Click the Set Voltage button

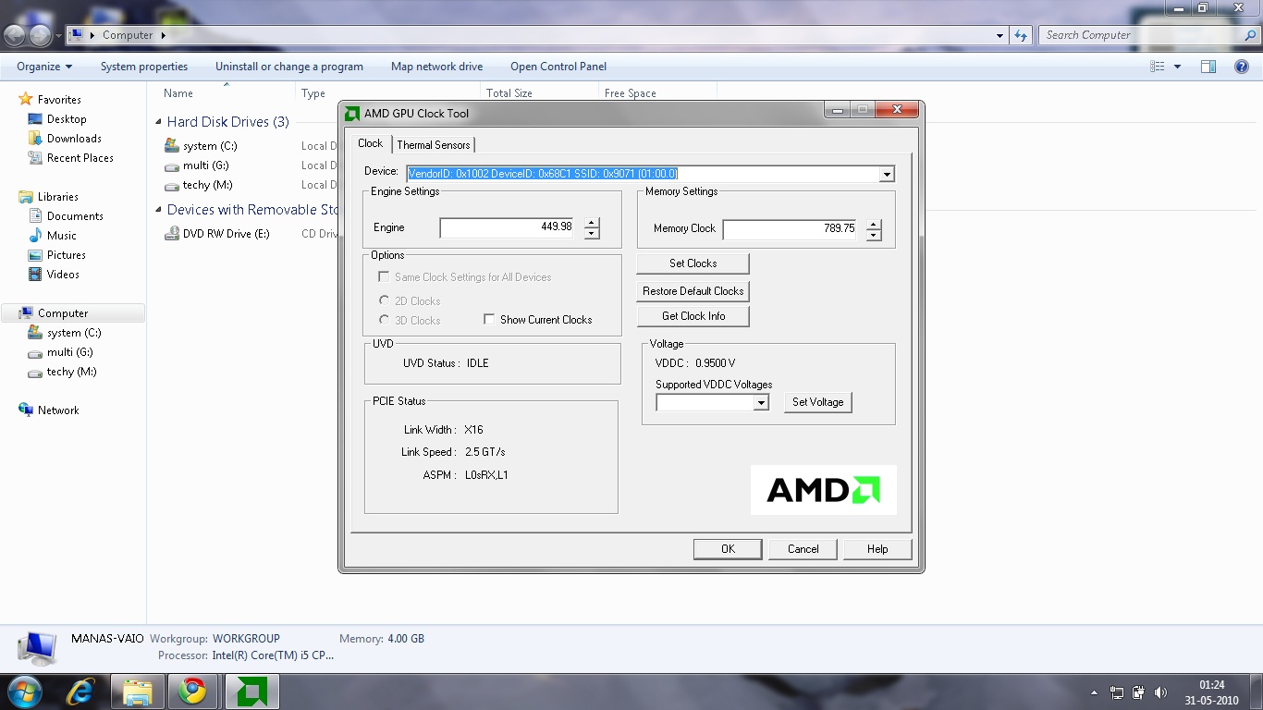818,402
